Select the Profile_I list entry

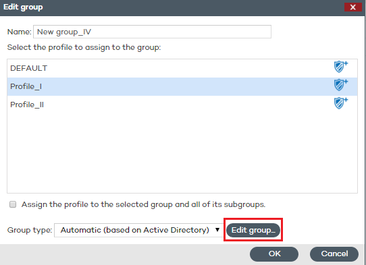[x=182, y=86]
